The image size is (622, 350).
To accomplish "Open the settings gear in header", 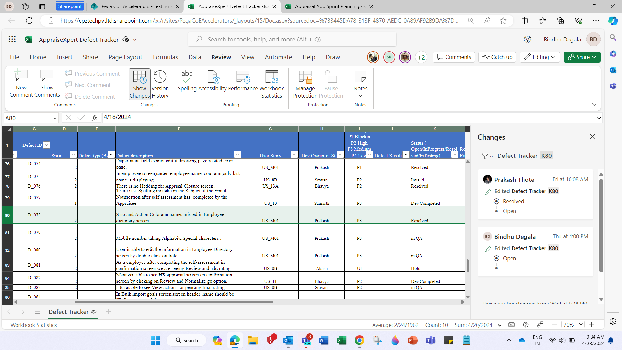I will pyautogui.click(x=528, y=39).
